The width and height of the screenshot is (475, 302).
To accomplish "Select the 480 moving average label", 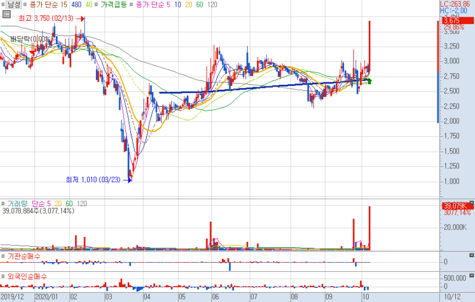I will (x=76, y=5).
